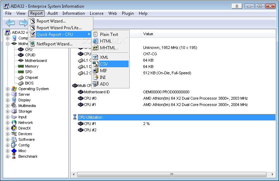Click the Back arrow toolbar icon
The width and height of the screenshot is (279, 181).
point(10,23)
